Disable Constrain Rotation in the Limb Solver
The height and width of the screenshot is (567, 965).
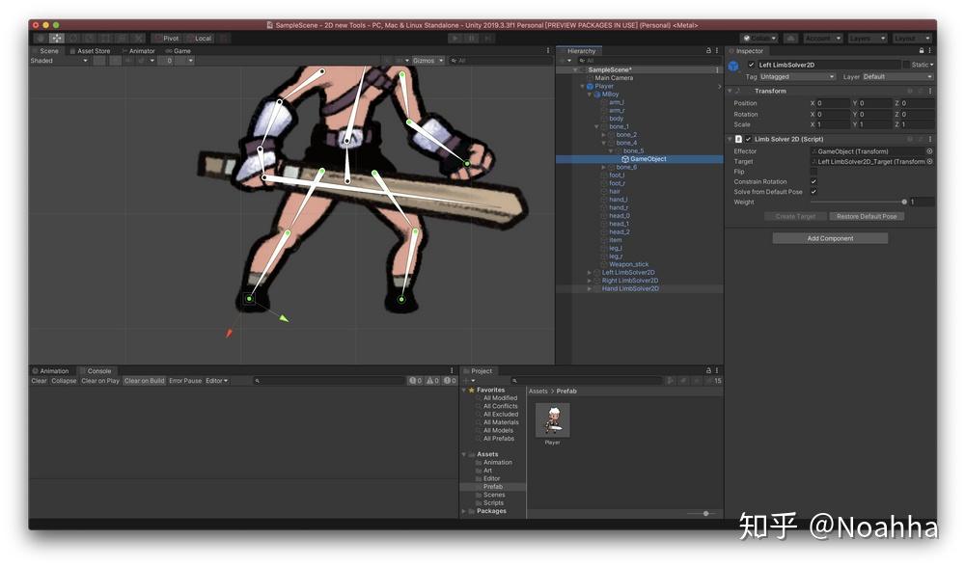point(813,181)
